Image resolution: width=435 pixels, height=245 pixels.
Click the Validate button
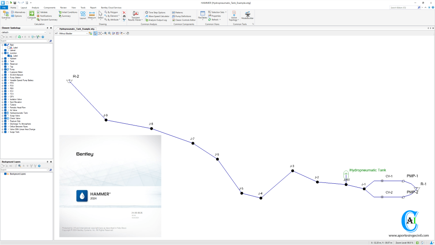click(44, 12)
